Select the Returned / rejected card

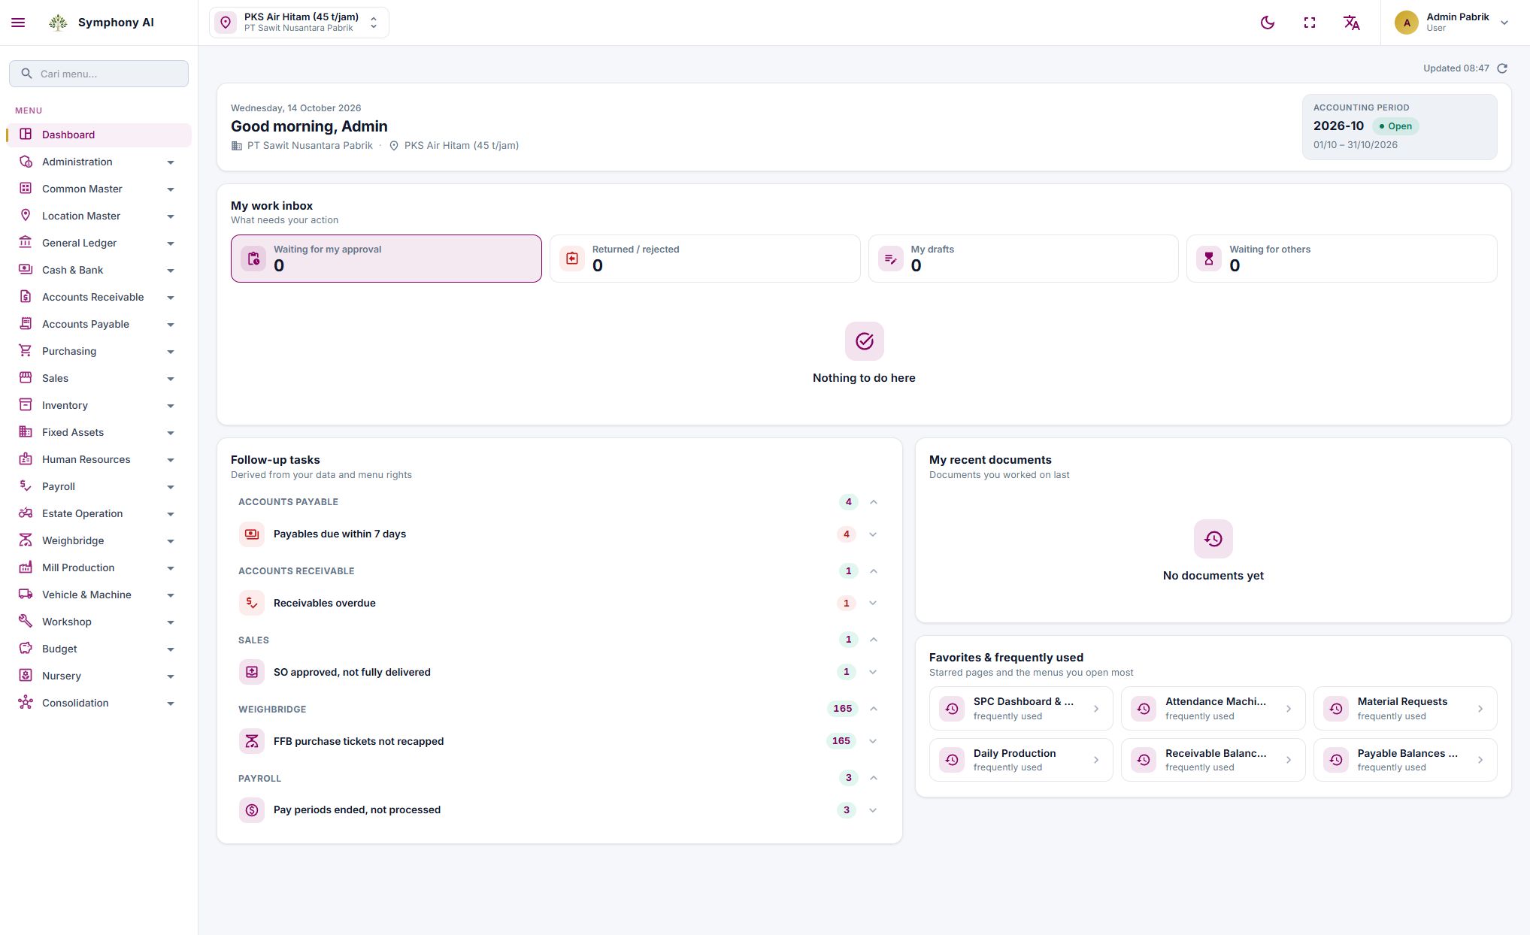point(704,259)
